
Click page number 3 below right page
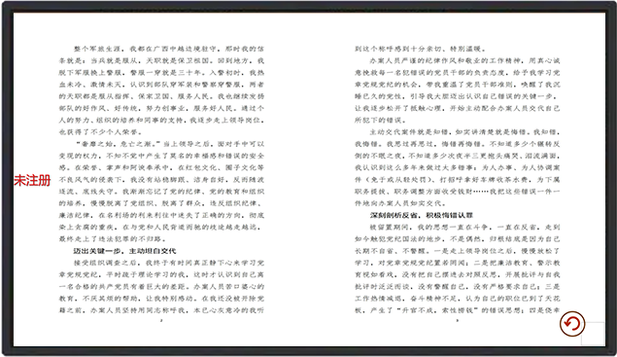coord(457,320)
